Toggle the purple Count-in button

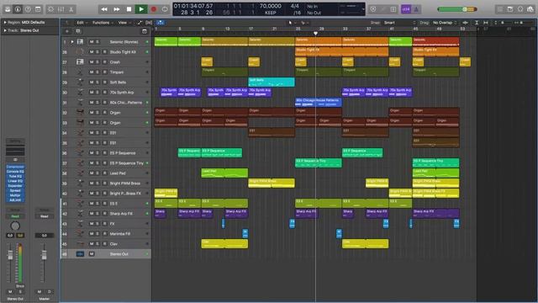click(x=406, y=9)
